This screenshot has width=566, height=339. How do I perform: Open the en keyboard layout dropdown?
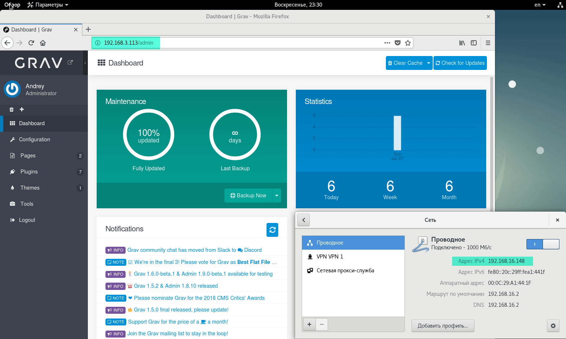pyautogui.click(x=540, y=5)
